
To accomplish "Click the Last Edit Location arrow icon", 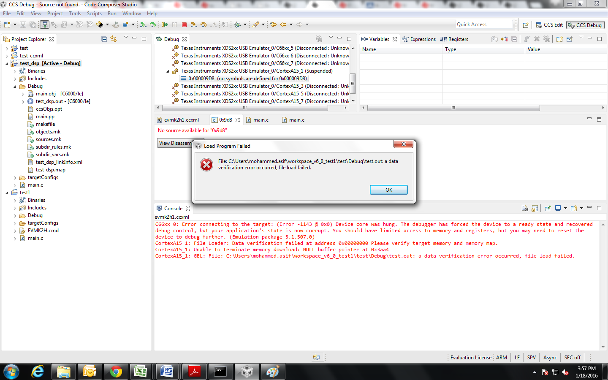I will pyautogui.click(x=273, y=25).
